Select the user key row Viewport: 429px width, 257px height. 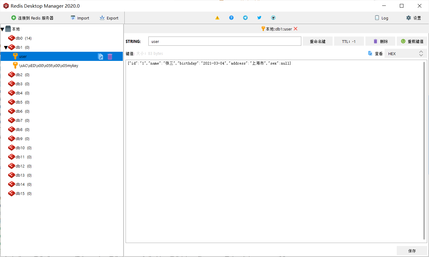[62, 56]
